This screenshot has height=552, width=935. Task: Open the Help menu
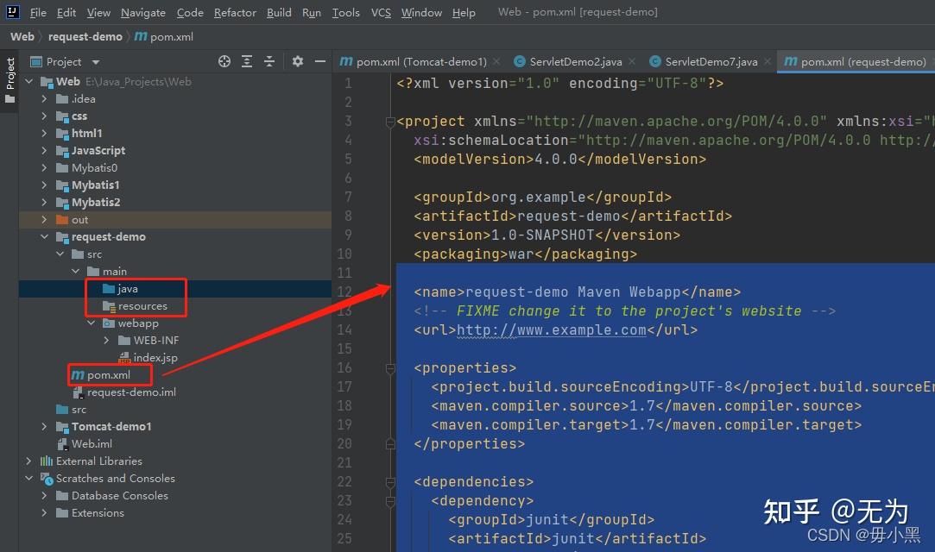(464, 12)
